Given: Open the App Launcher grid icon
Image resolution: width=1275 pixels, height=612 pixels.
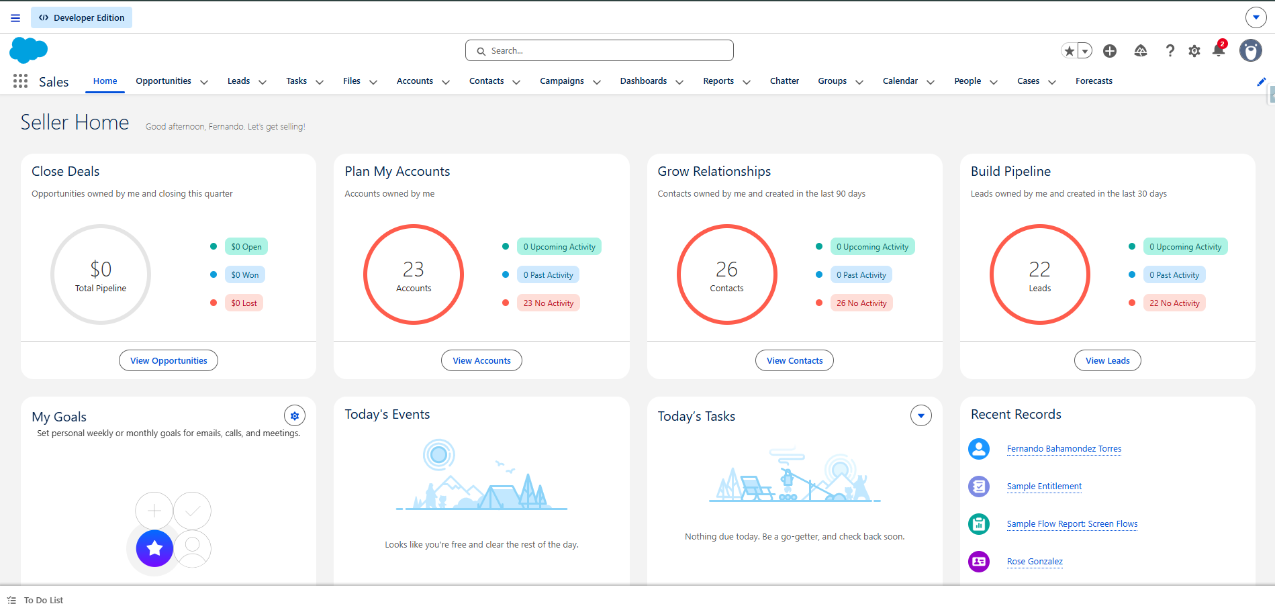Looking at the screenshot, I should [x=20, y=81].
